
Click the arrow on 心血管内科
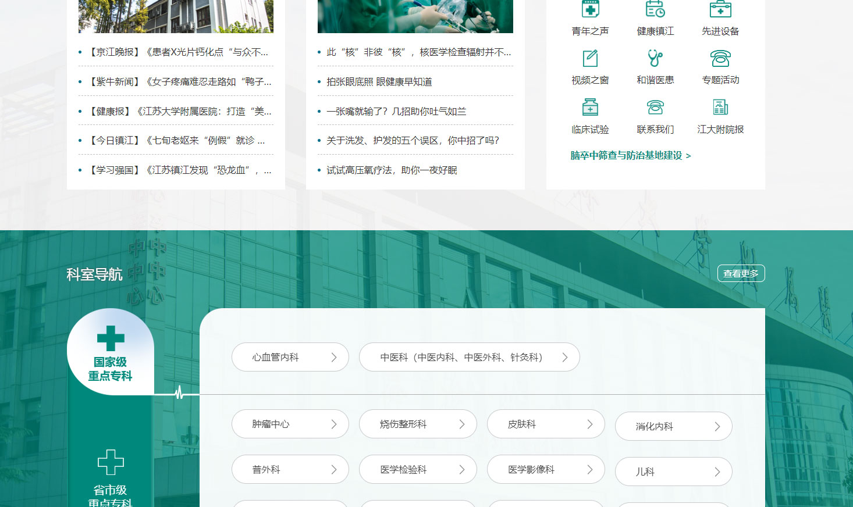(x=334, y=357)
